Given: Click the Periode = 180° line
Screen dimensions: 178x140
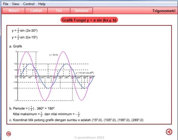Looking at the screenshot, I should (32, 108).
